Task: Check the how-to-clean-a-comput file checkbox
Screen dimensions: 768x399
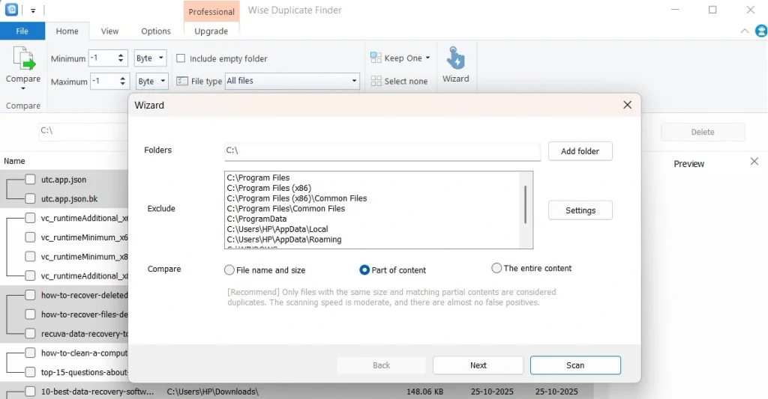Action: tap(30, 353)
